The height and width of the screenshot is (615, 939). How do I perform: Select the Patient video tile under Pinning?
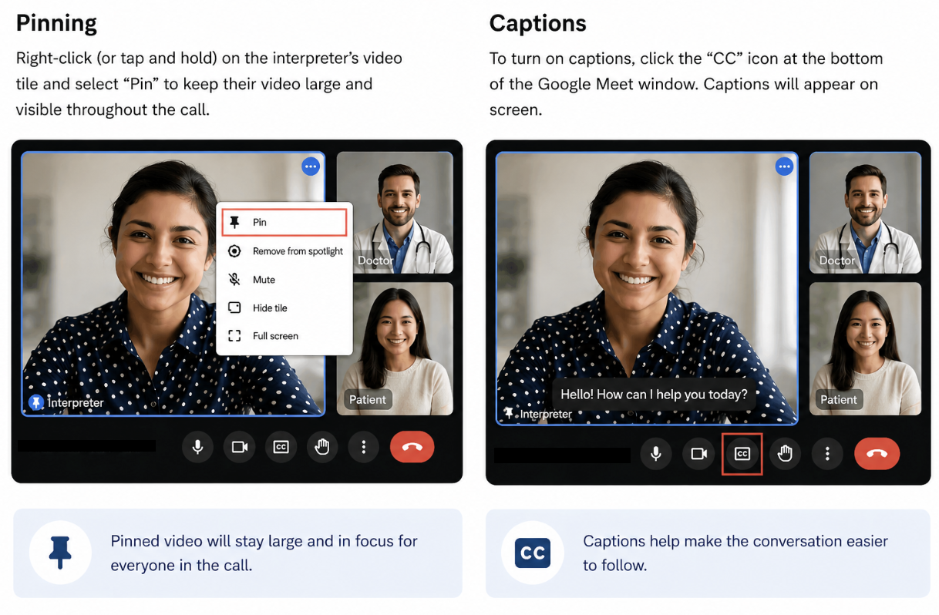tap(395, 348)
